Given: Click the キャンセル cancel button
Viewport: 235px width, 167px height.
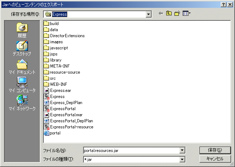Looking at the screenshot, I should pyautogui.click(x=215, y=159).
